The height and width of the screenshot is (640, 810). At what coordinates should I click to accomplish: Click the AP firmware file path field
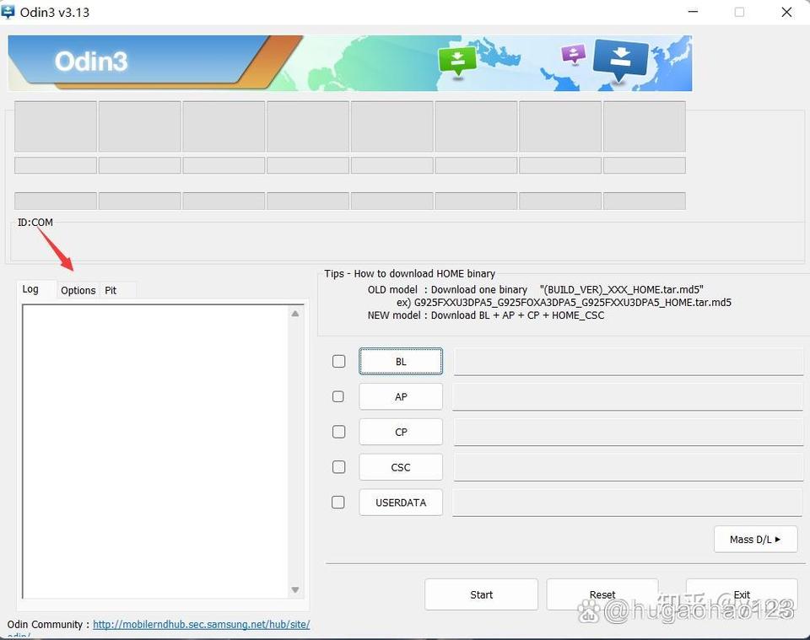click(x=627, y=396)
